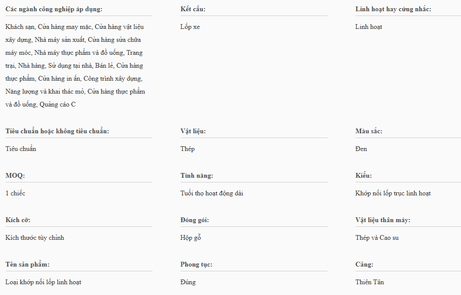
Task: Select the 'Đen' color value
Action: [x=361, y=149]
